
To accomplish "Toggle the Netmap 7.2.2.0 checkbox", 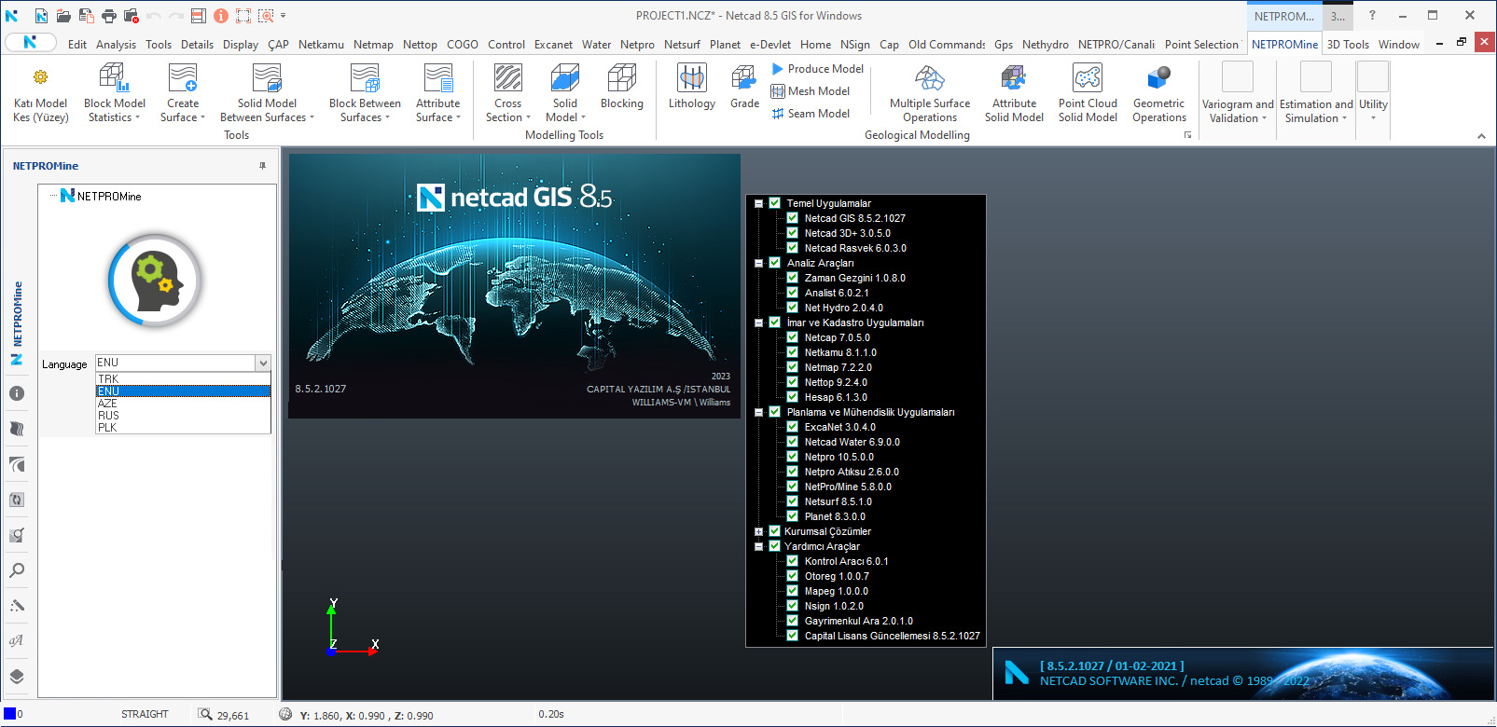I will click(792, 367).
